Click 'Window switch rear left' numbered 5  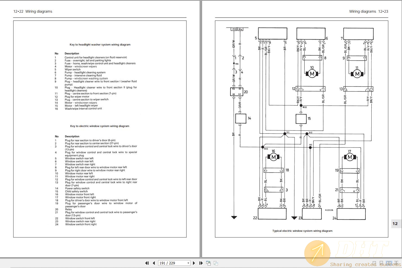79,158
